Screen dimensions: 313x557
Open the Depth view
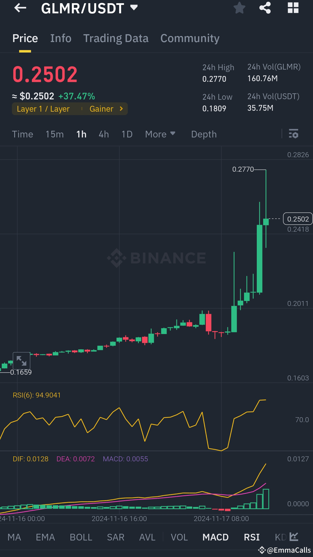point(203,134)
